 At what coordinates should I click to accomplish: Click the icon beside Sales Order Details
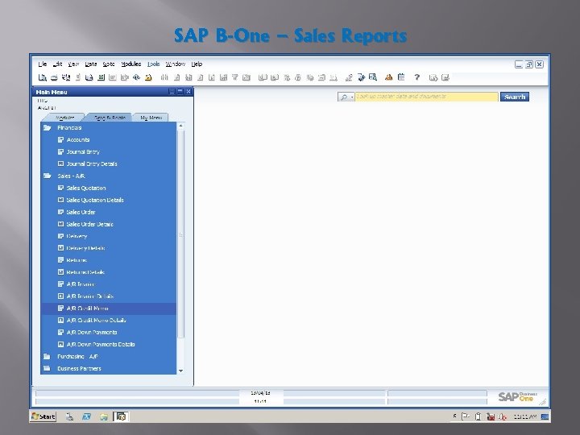click(60, 224)
